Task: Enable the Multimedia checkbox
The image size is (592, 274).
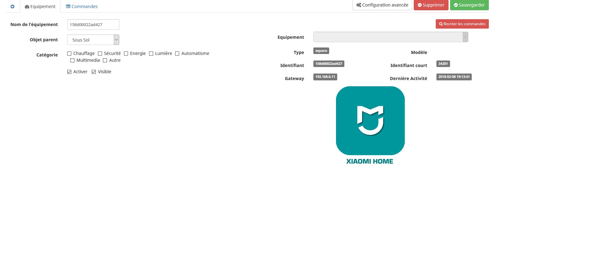Action: click(x=73, y=61)
